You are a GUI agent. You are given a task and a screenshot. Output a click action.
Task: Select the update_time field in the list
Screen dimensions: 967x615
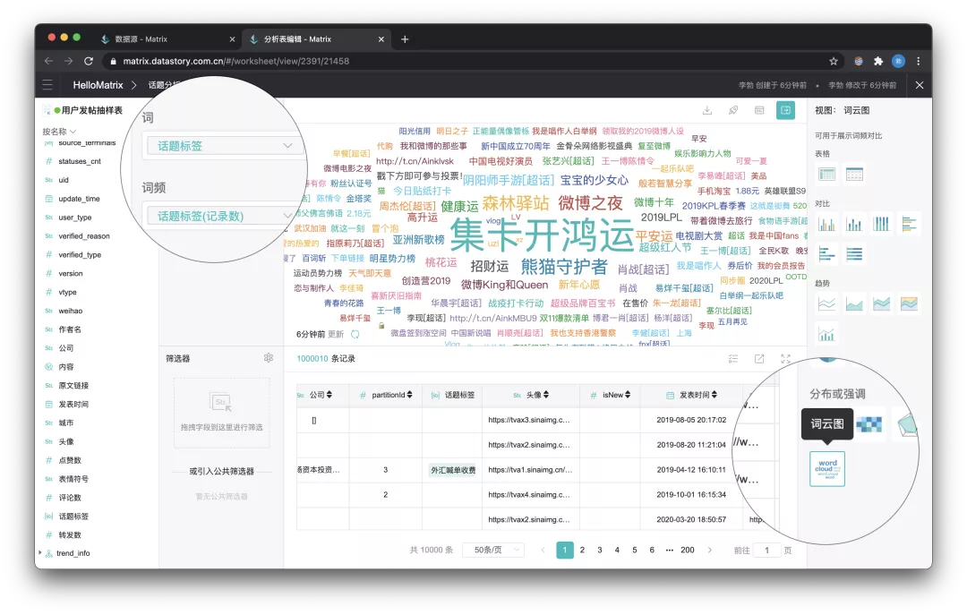pos(79,199)
